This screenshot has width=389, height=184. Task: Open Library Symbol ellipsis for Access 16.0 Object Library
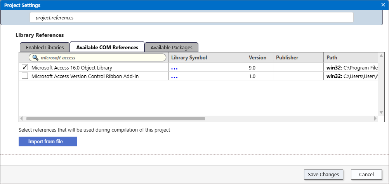174,68
